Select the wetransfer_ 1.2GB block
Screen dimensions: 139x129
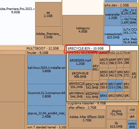point(113,16)
